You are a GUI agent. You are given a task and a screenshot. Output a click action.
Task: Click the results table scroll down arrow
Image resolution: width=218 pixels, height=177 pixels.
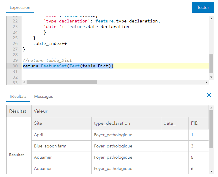click(x=211, y=171)
